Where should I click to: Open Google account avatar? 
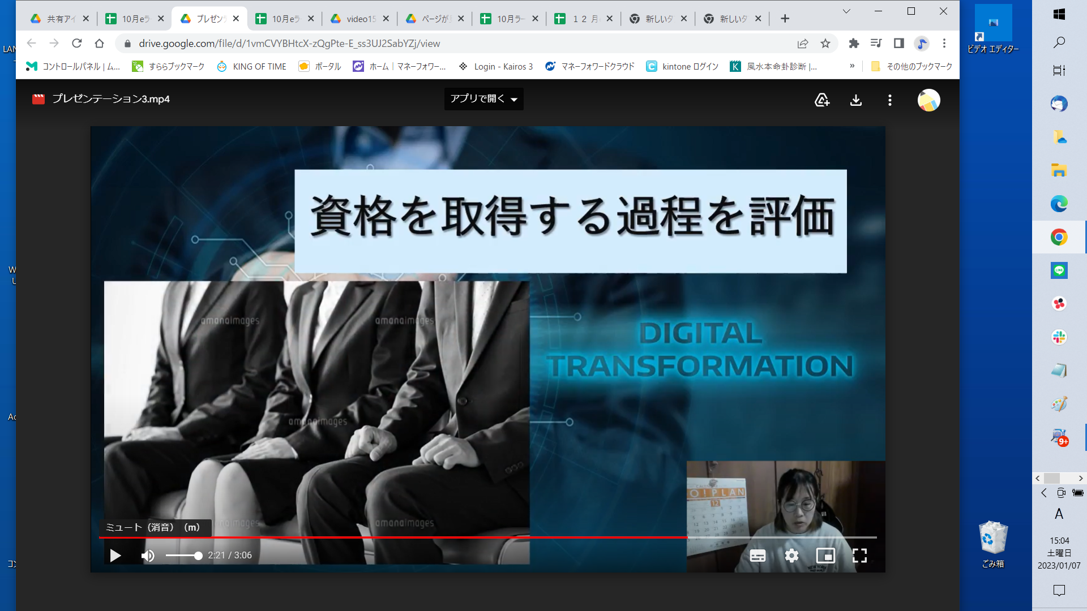pyautogui.click(x=928, y=100)
